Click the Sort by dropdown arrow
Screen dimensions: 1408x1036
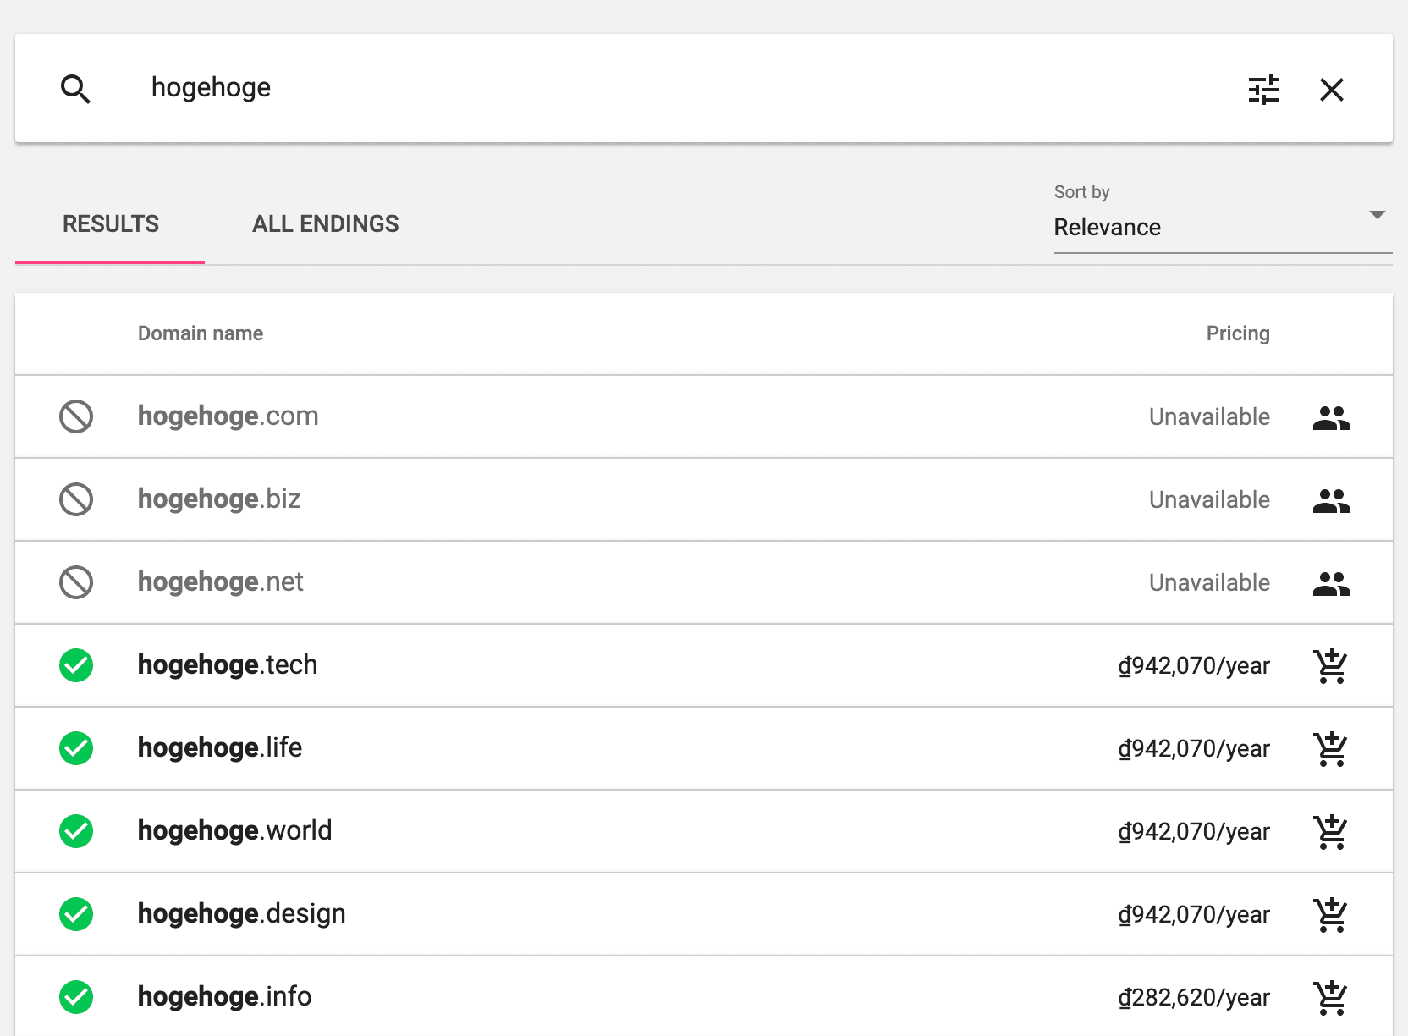coord(1377,215)
